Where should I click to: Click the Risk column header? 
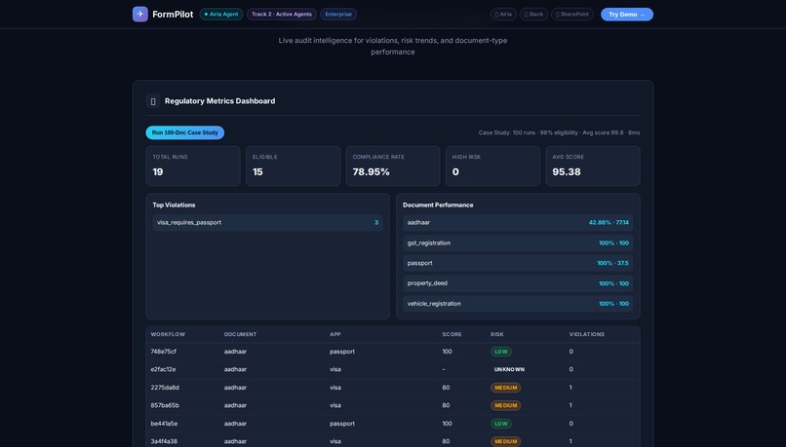click(x=496, y=334)
